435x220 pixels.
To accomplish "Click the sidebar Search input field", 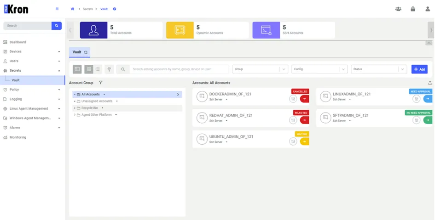I will pos(27,25).
